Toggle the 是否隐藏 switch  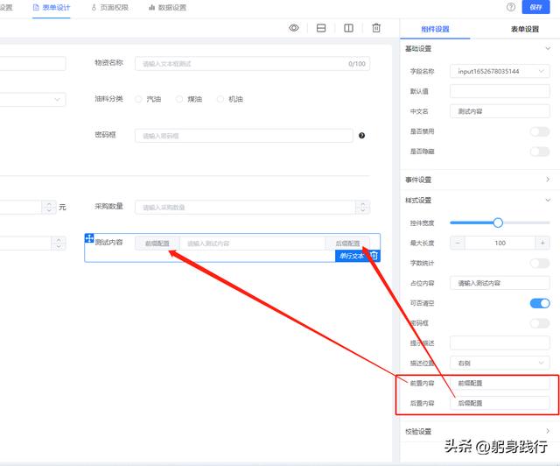[540, 152]
